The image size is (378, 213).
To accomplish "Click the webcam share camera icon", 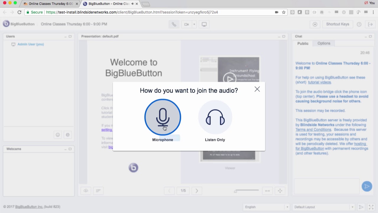I will coord(186,24).
